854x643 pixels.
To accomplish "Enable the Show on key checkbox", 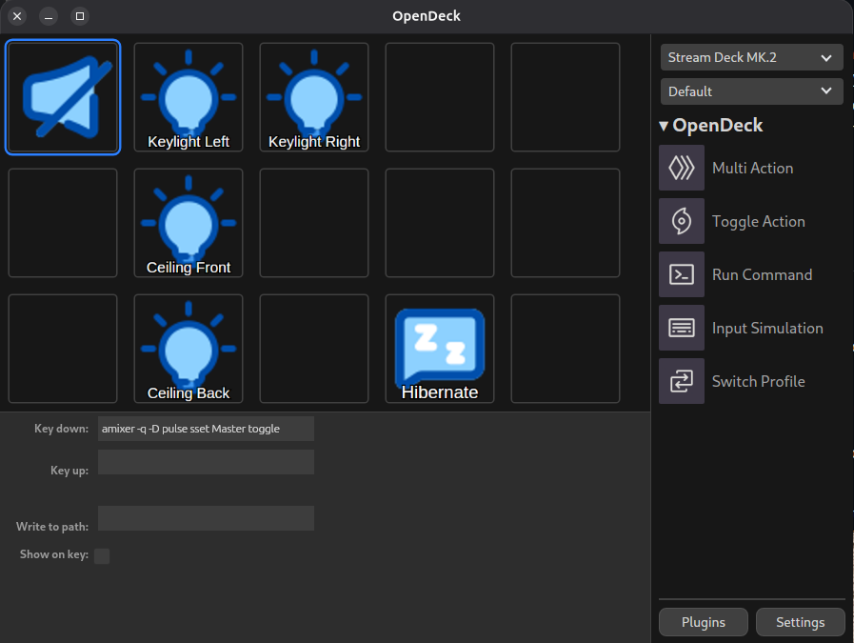I will pos(102,555).
